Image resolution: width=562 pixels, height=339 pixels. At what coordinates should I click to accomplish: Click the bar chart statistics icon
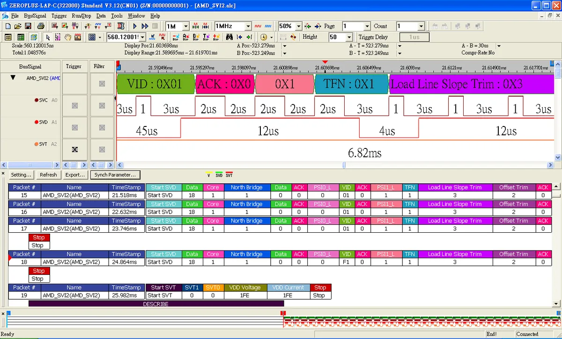(78, 37)
